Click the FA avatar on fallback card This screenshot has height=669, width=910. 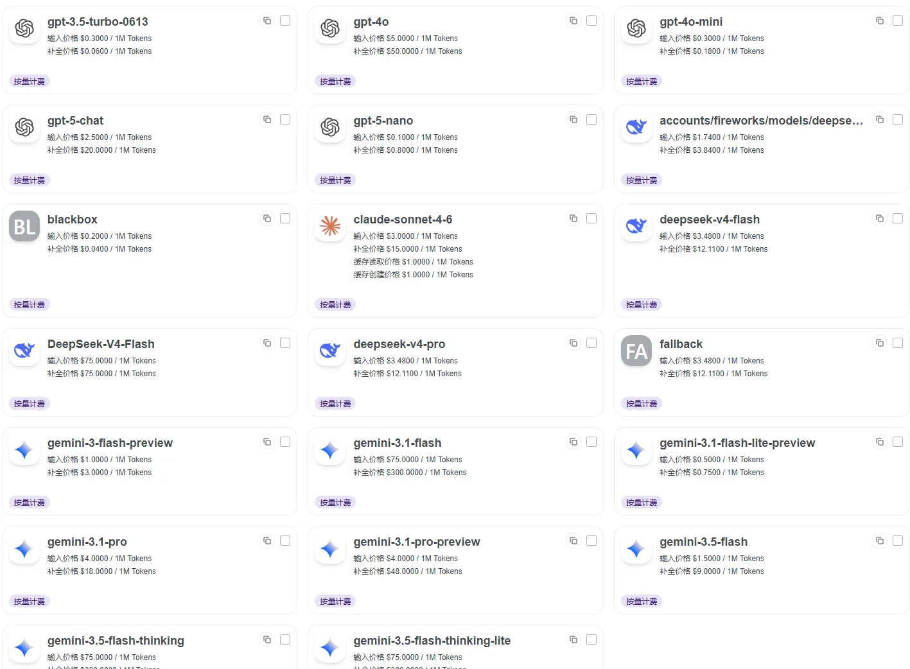(x=636, y=351)
